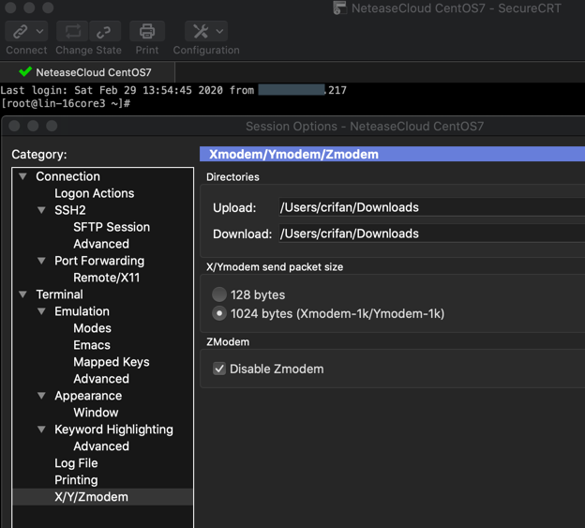Collapse the Connection category tree
The image size is (585, 528).
23,176
